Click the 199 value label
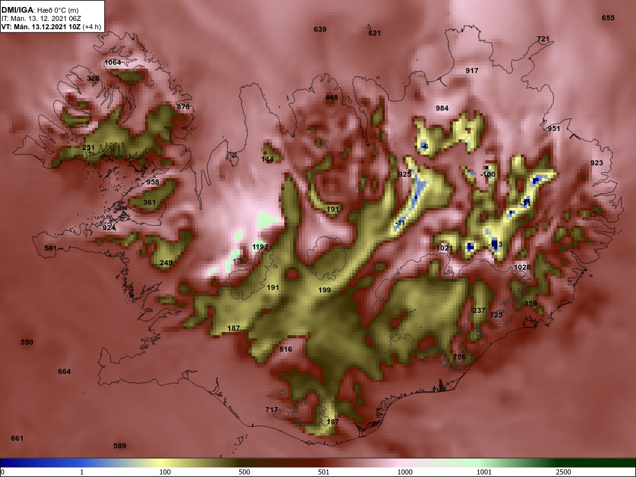The height and width of the screenshot is (477, 636). coord(324,290)
